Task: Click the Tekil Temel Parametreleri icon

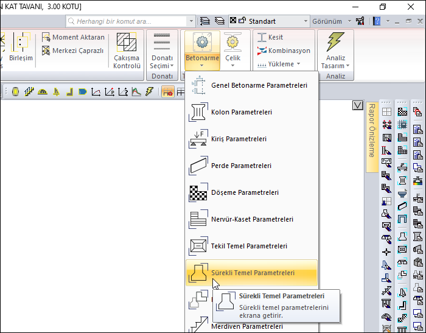Action: 198,246
